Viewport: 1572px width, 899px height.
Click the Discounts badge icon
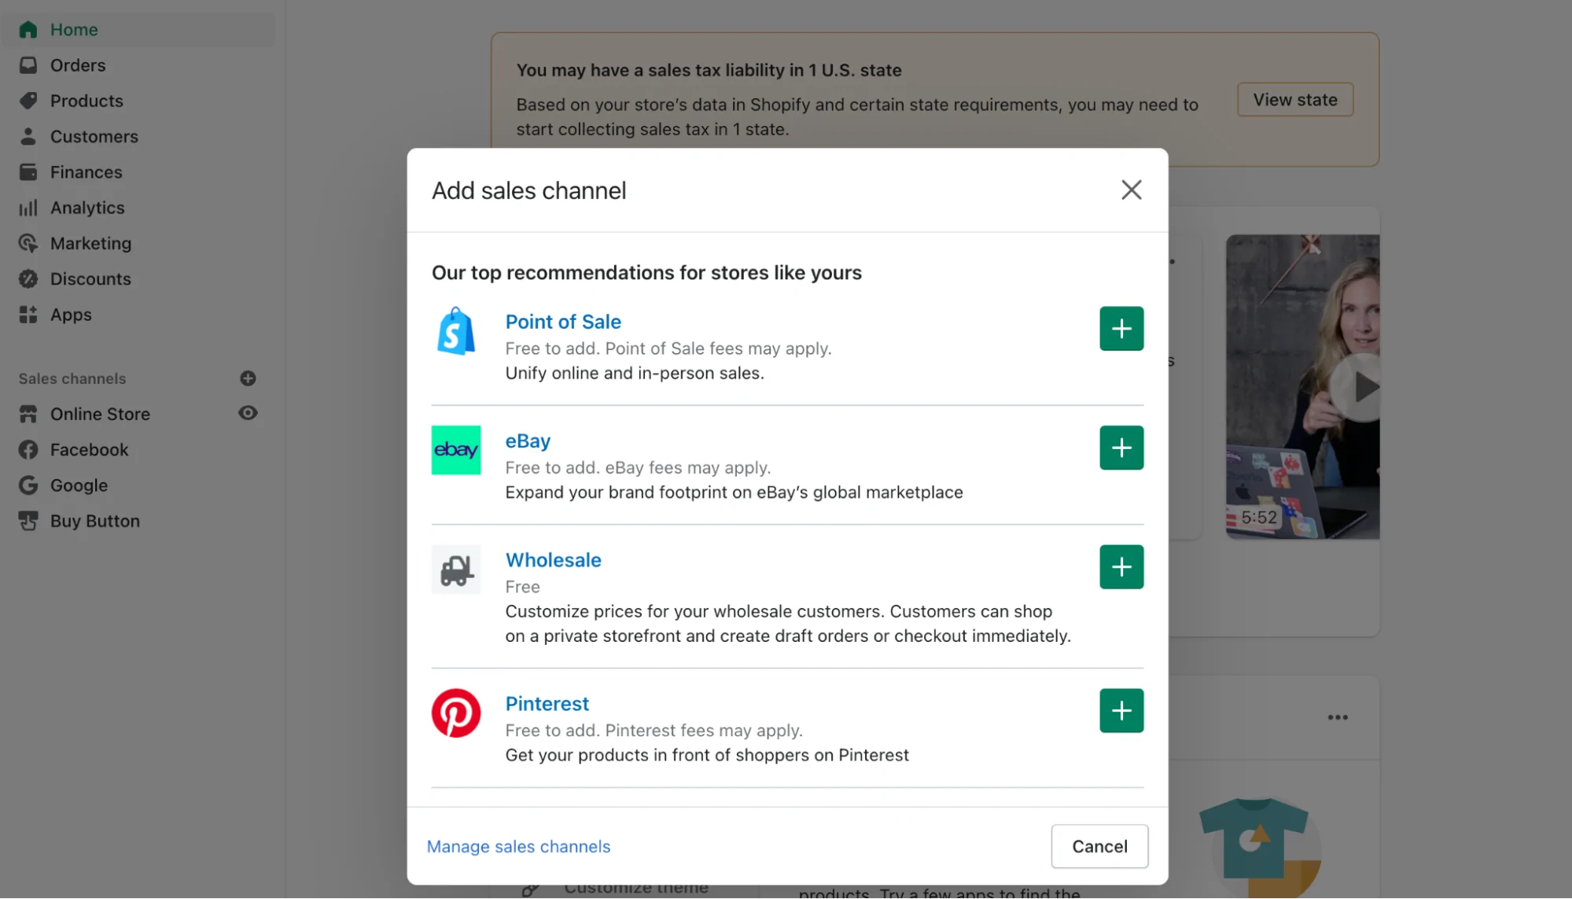[28, 279]
